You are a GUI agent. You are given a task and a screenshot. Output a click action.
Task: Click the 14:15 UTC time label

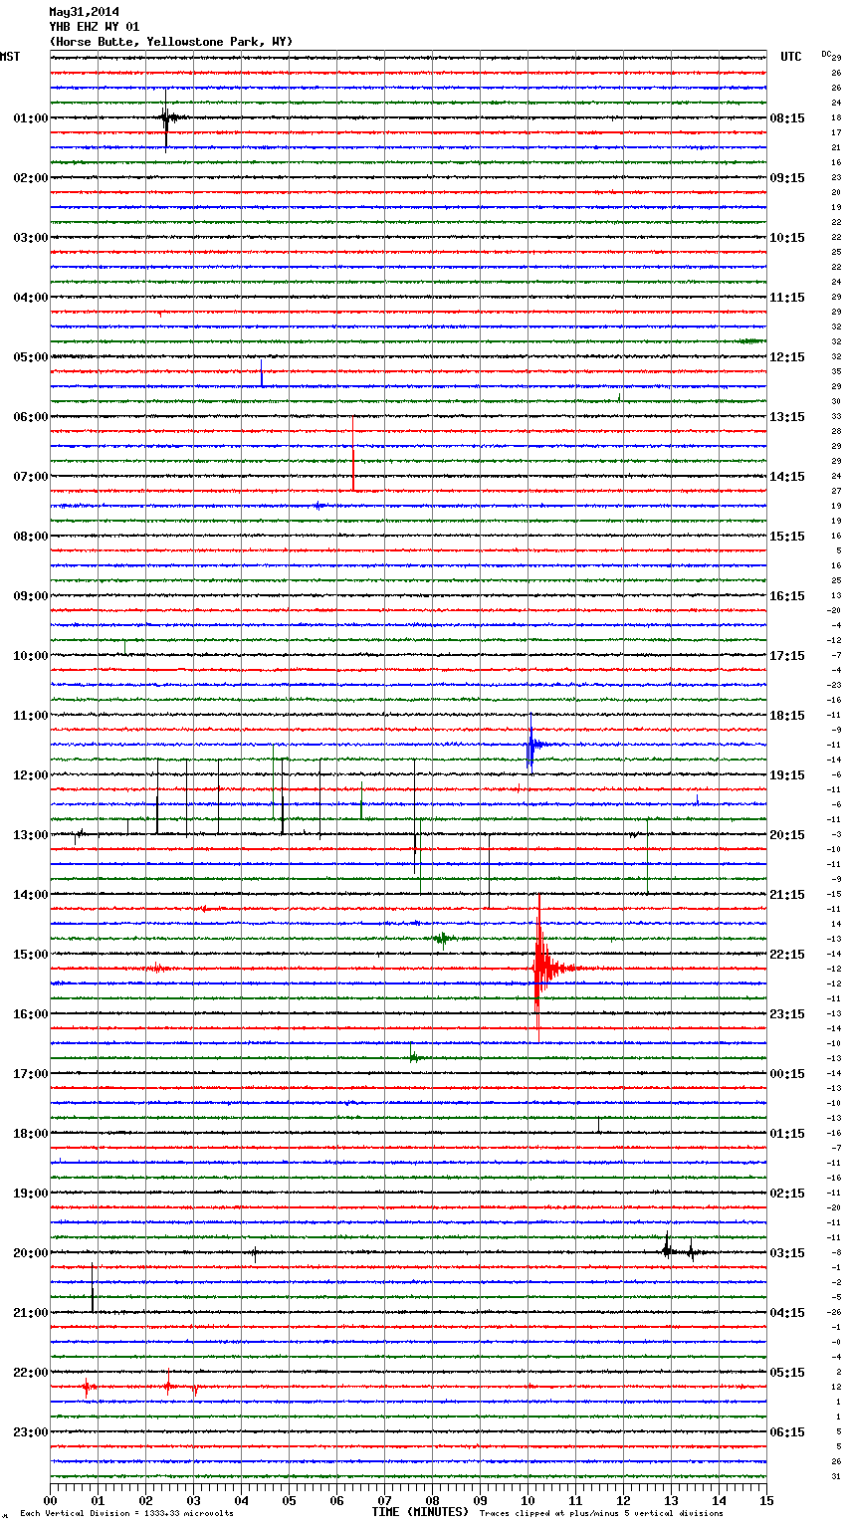787,477
